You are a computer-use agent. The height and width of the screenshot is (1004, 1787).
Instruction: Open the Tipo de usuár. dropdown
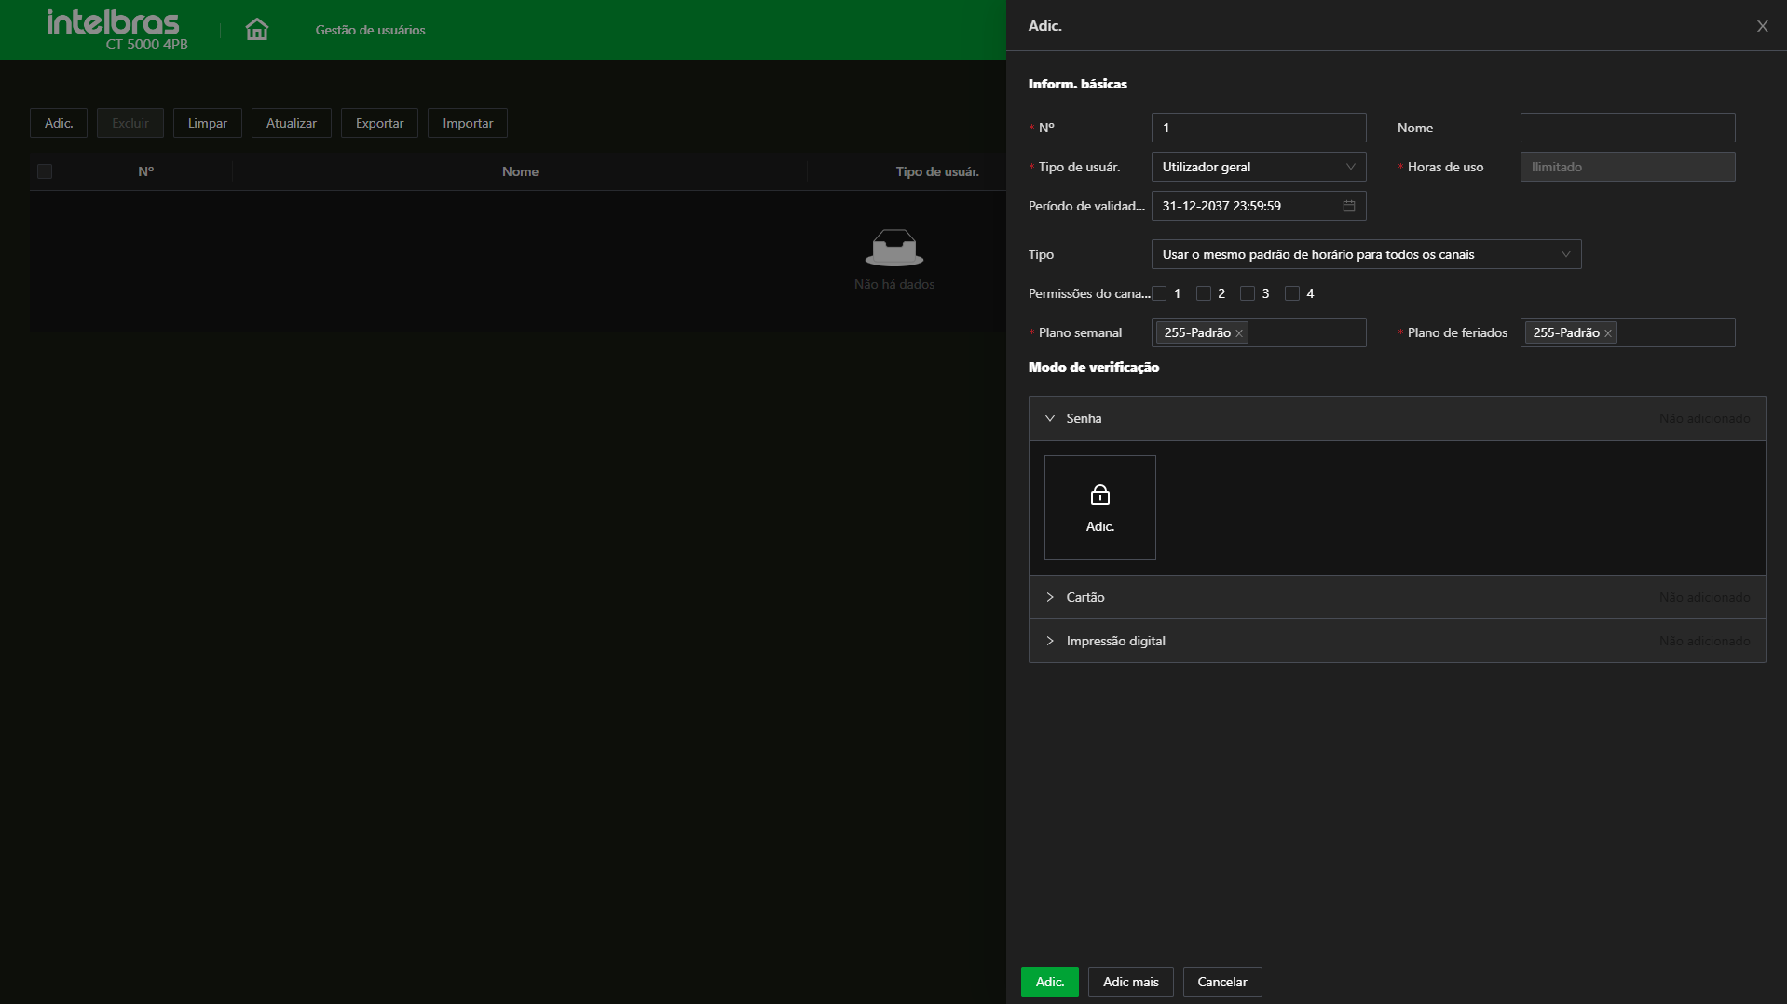click(x=1258, y=167)
